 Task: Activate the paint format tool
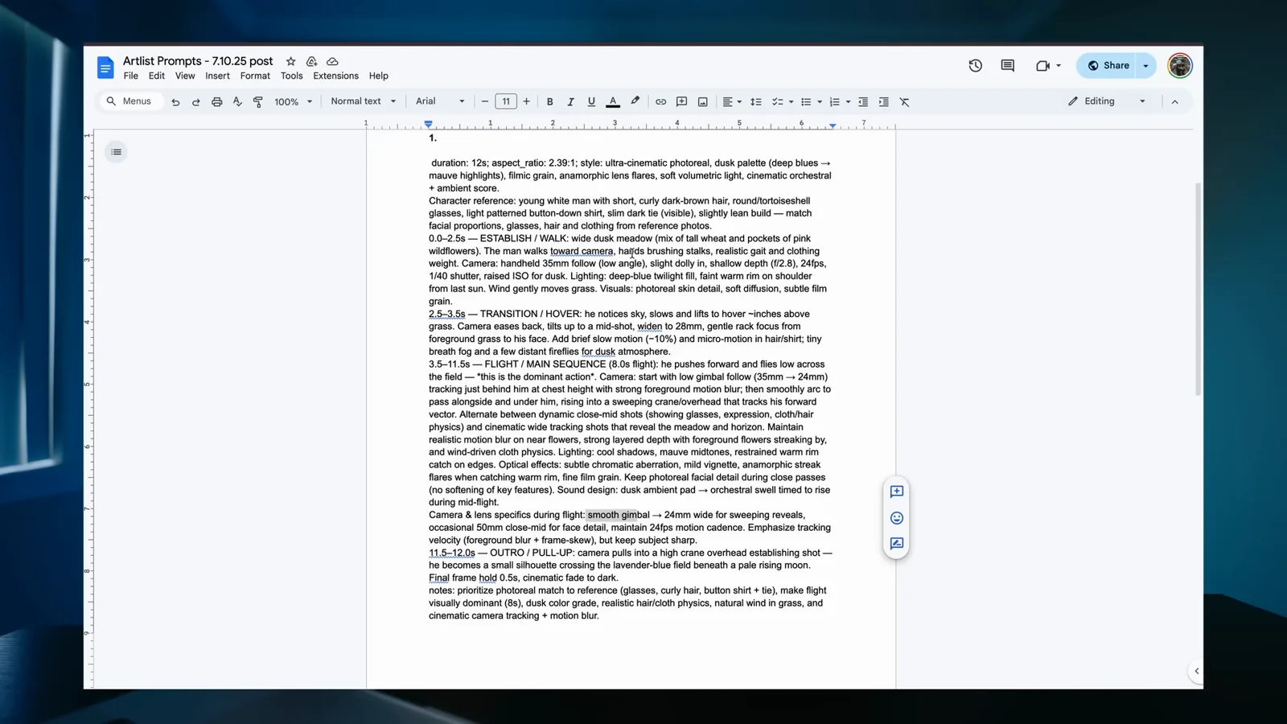[258, 102]
